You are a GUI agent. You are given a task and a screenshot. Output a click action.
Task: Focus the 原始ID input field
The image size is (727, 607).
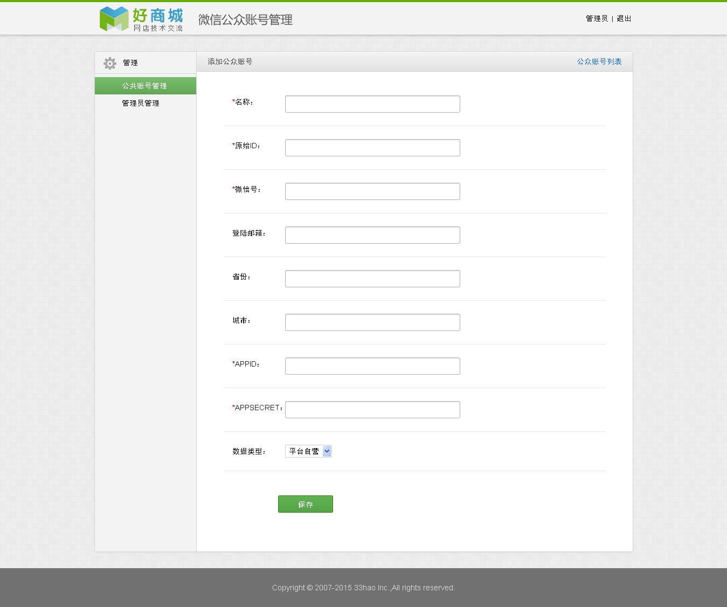[372, 148]
